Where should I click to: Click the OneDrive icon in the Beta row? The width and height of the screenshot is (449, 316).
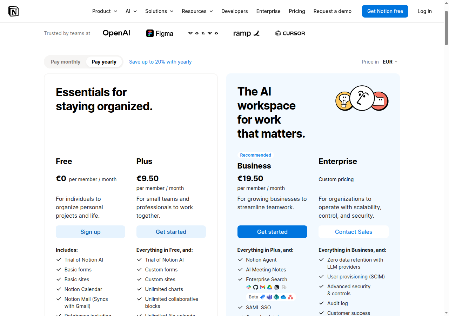point(283,297)
